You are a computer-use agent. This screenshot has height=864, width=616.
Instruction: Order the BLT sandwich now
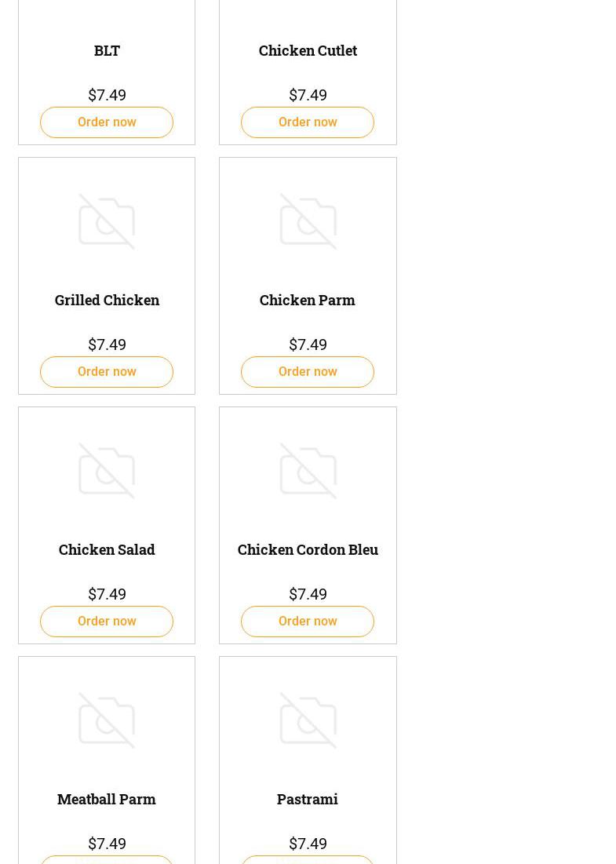[107, 122]
